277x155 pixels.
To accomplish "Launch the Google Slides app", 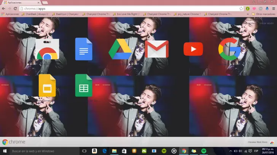I will [47, 86].
